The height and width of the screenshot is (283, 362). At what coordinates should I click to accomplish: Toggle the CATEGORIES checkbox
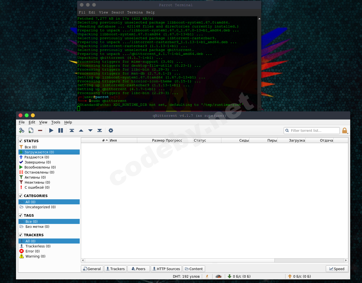coord(20,196)
